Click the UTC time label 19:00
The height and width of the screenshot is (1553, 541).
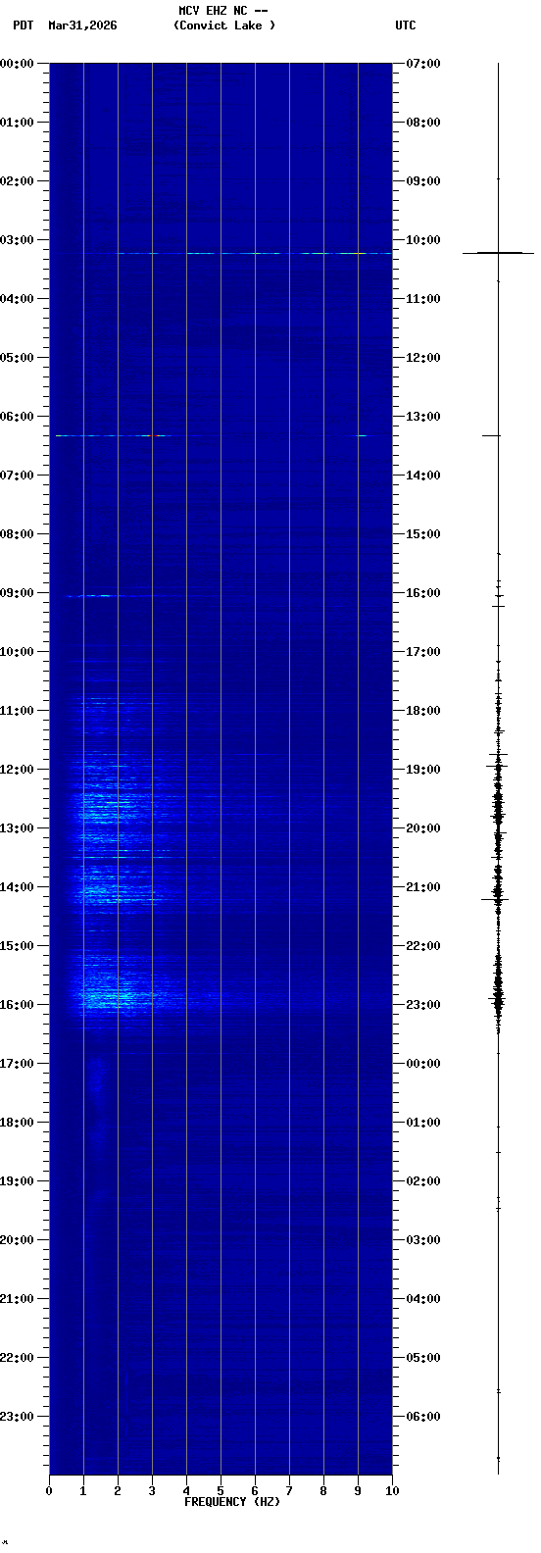point(423,770)
